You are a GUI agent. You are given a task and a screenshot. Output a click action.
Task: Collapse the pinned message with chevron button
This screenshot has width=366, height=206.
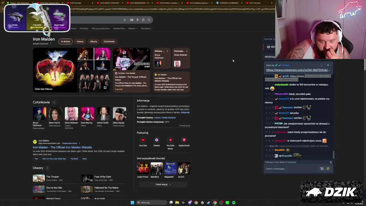pyautogui.click(x=322, y=65)
